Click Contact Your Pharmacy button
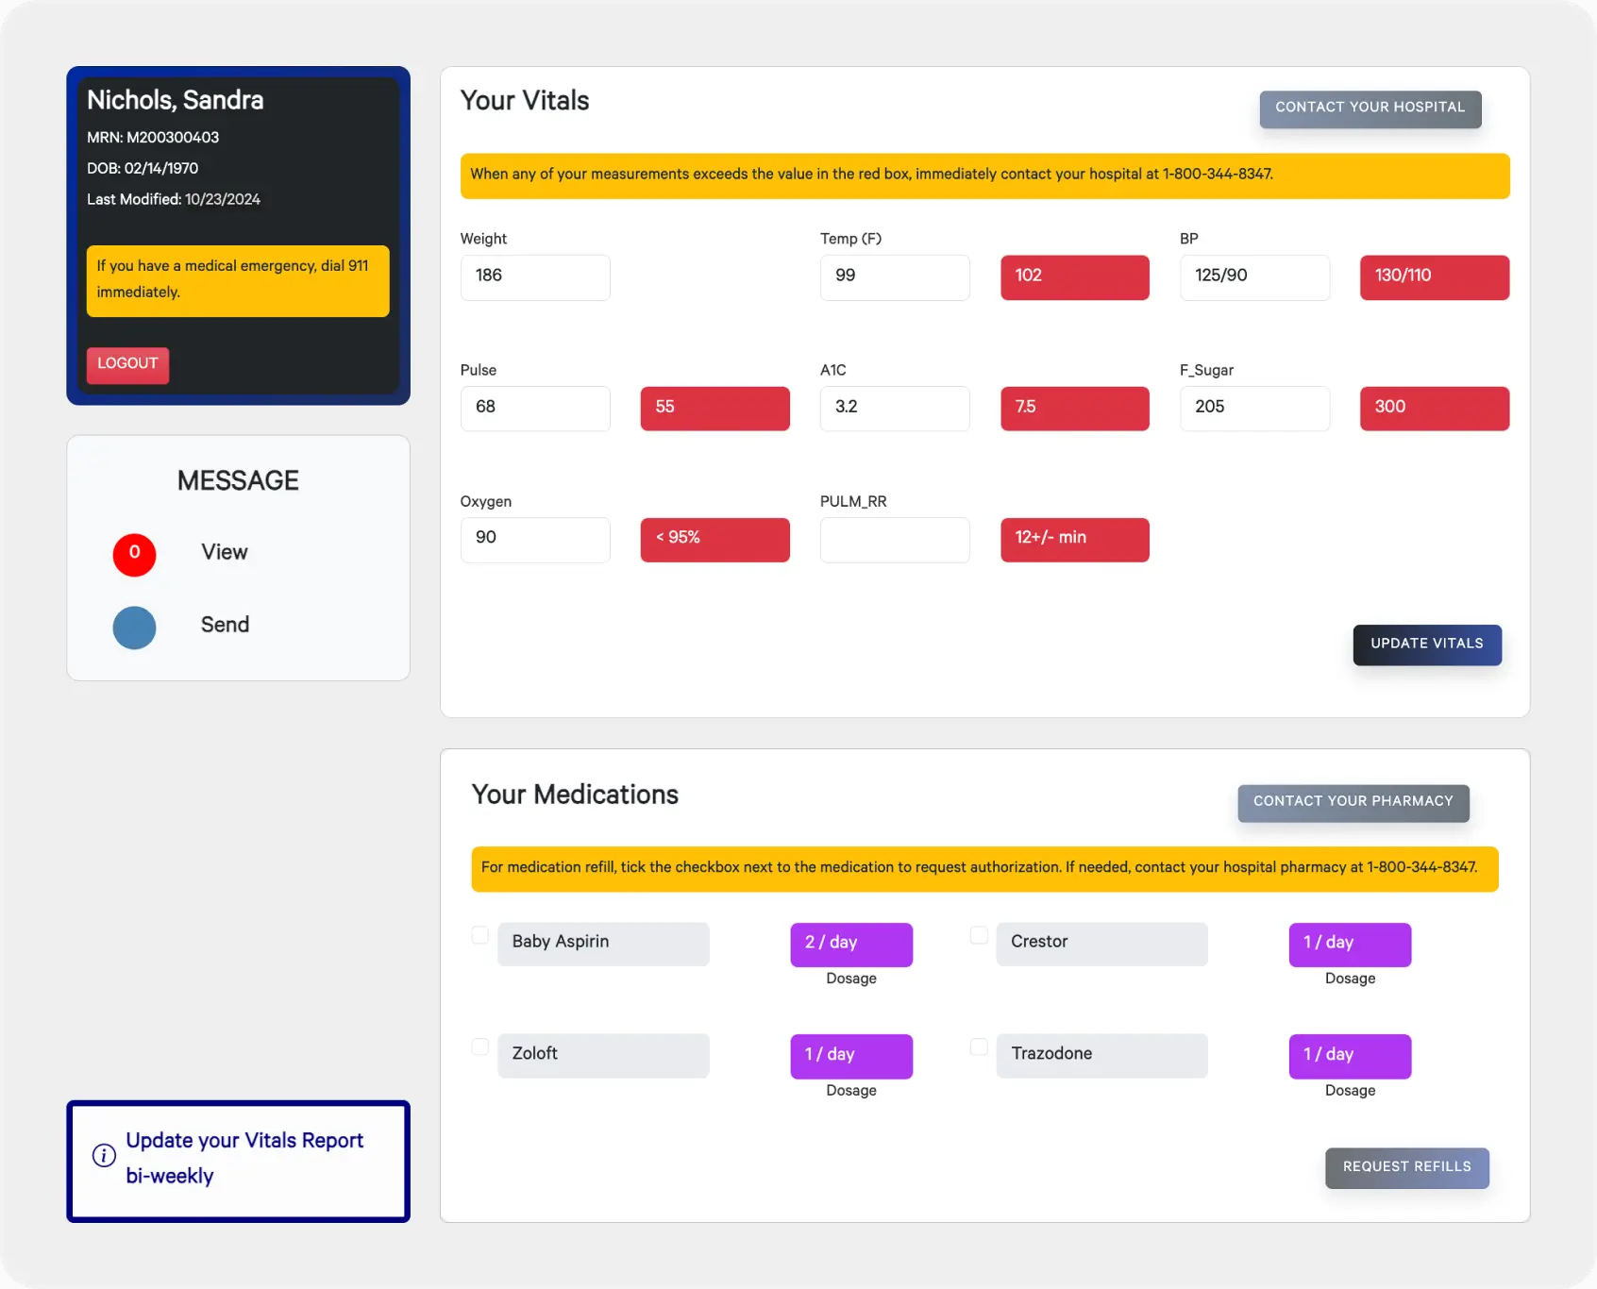The image size is (1597, 1289). coord(1353,802)
